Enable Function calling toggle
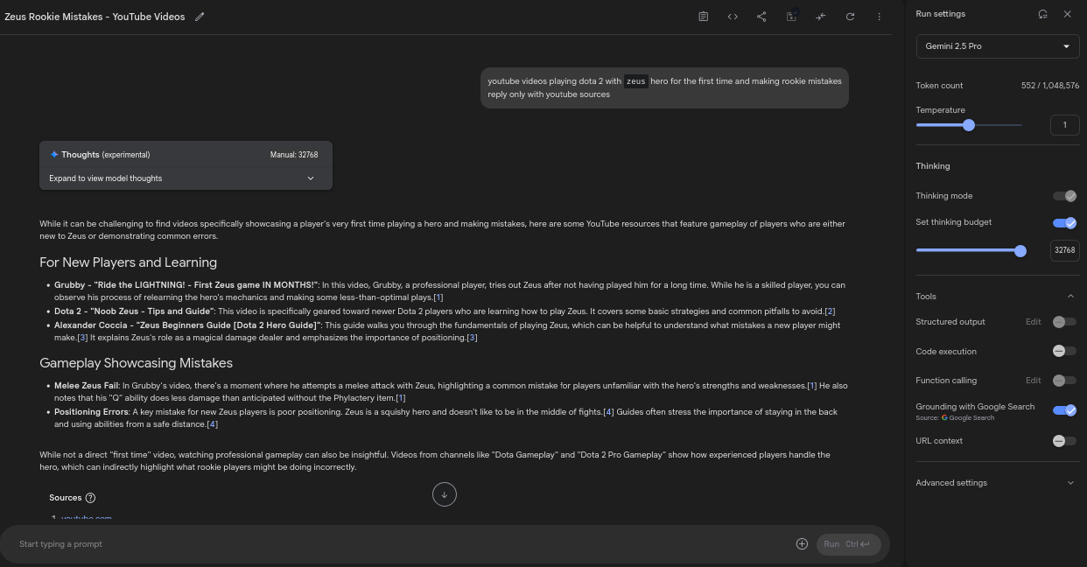The image size is (1087, 567). tap(1064, 381)
